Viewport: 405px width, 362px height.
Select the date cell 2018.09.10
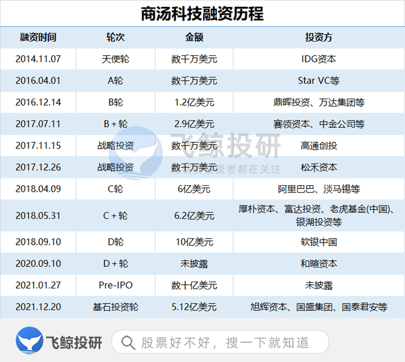pos(38,242)
